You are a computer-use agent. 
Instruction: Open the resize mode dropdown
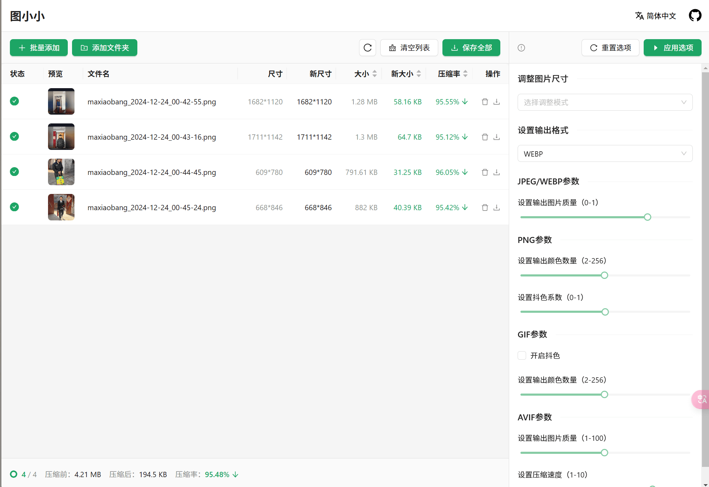[604, 102]
